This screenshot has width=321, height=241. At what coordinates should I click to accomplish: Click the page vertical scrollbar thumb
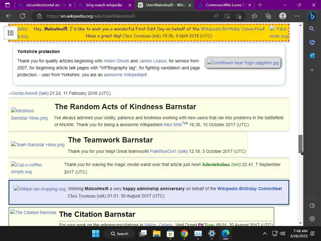click(x=300, y=144)
